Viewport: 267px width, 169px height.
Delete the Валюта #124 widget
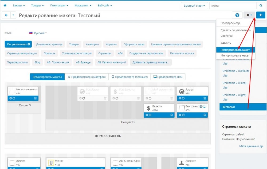[172, 115]
